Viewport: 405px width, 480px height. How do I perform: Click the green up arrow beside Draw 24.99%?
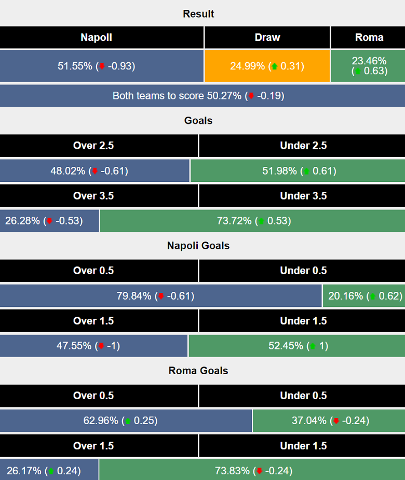(274, 66)
